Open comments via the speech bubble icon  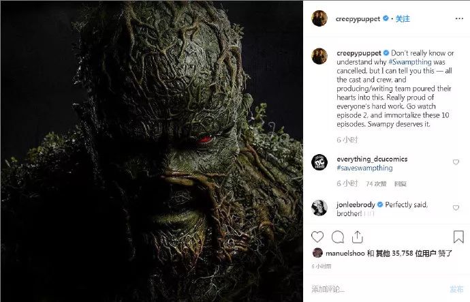tap(337, 237)
